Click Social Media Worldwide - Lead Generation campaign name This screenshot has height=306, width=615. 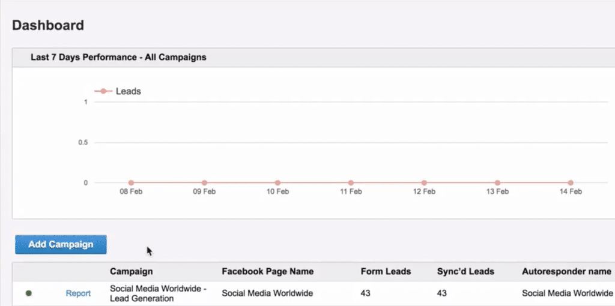(x=159, y=293)
